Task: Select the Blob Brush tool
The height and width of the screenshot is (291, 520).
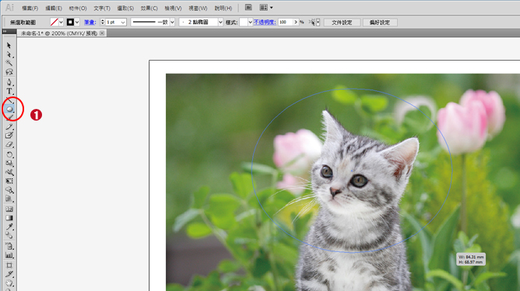Action: coord(9,135)
